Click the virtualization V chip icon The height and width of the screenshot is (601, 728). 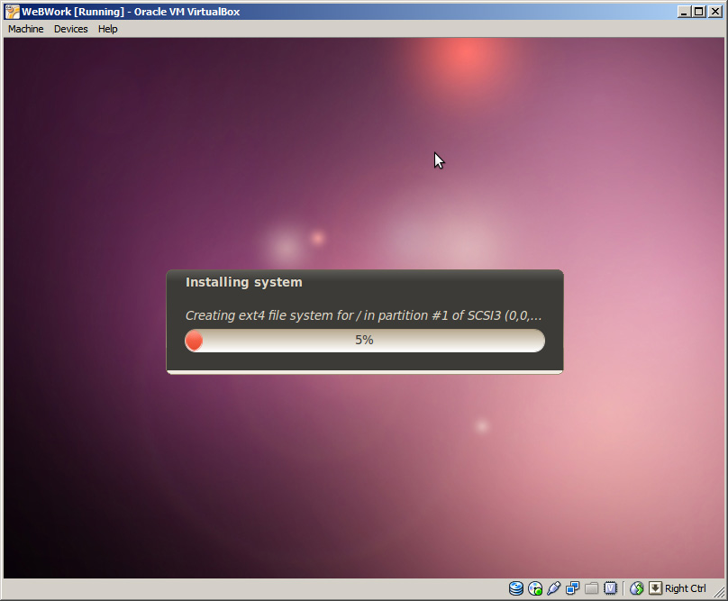[x=610, y=588]
